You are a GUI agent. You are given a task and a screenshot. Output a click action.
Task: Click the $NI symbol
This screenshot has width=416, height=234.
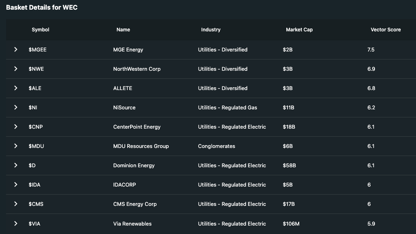click(x=33, y=108)
